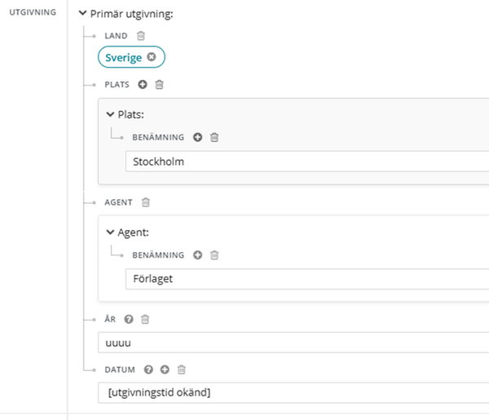
Task: Add another DATUM entry
Action: click(165, 369)
